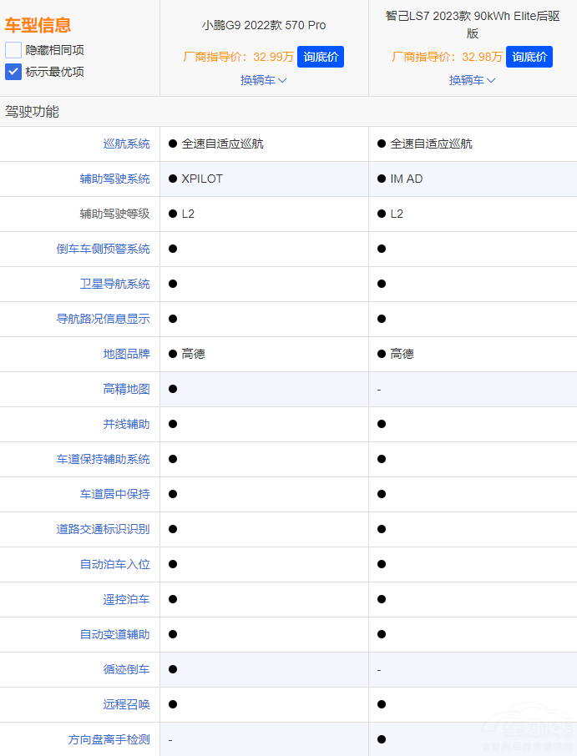Select the 方向盘离手检测 label
Screen dimensions: 577x756
pyautogui.click(x=109, y=739)
